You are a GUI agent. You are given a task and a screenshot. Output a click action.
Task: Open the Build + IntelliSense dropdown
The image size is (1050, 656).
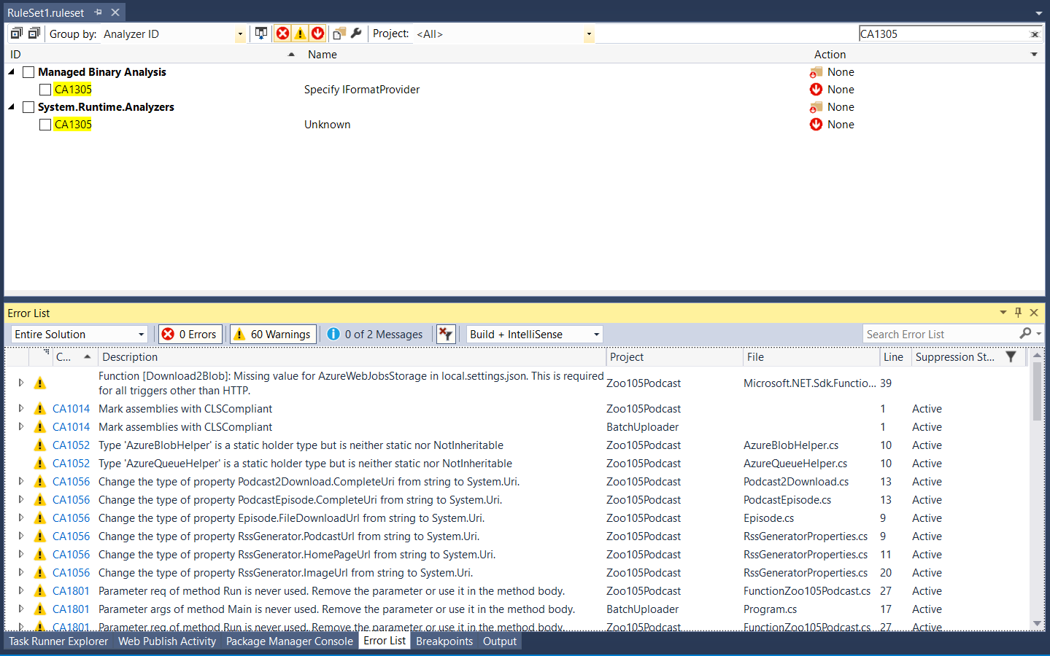click(x=596, y=335)
